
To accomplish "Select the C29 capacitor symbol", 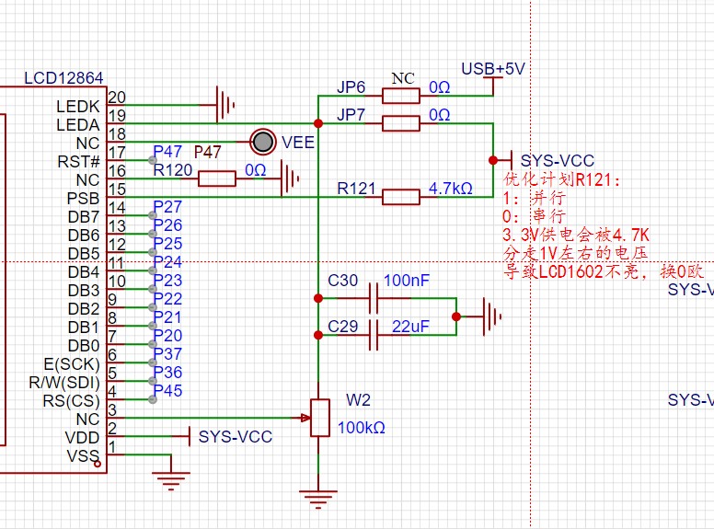I will pyautogui.click(x=374, y=335).
